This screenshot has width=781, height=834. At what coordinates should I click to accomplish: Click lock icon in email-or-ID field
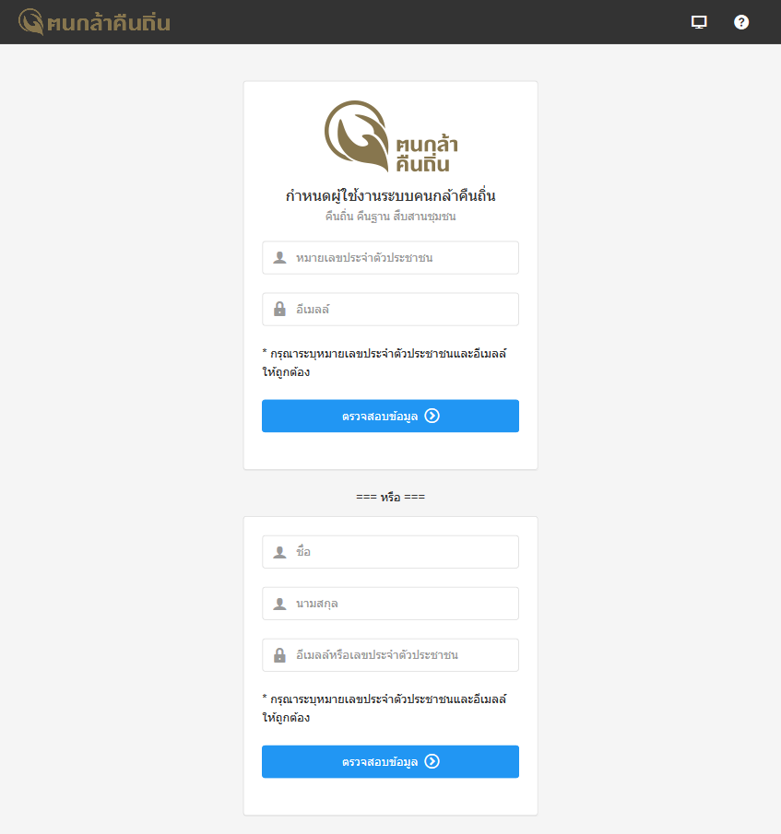pyautogui.click(x=279, y=655)
